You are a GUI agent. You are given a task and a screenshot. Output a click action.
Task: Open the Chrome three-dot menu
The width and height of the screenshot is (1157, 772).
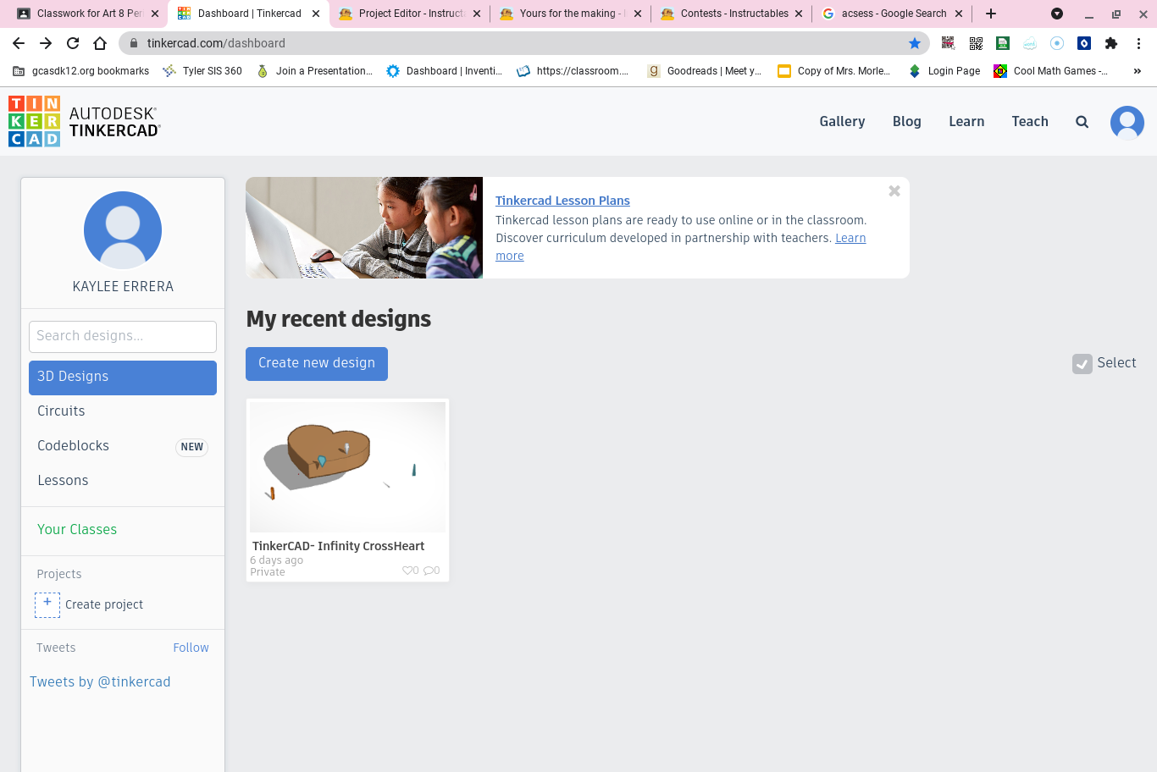1139,43
